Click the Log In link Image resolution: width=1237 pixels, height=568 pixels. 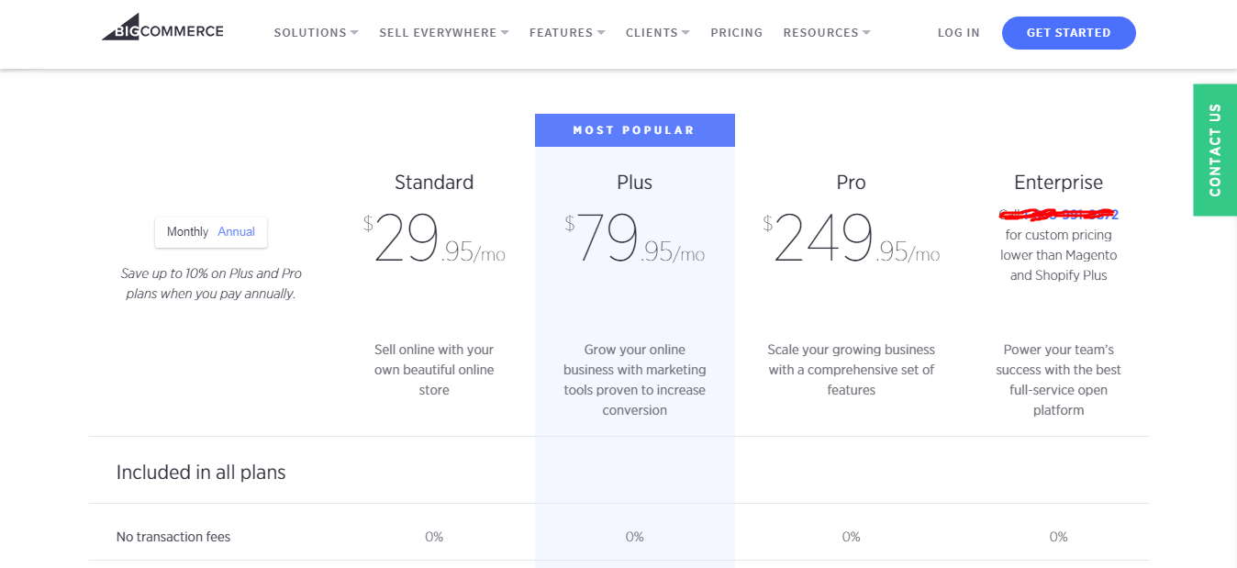[958, 33]
